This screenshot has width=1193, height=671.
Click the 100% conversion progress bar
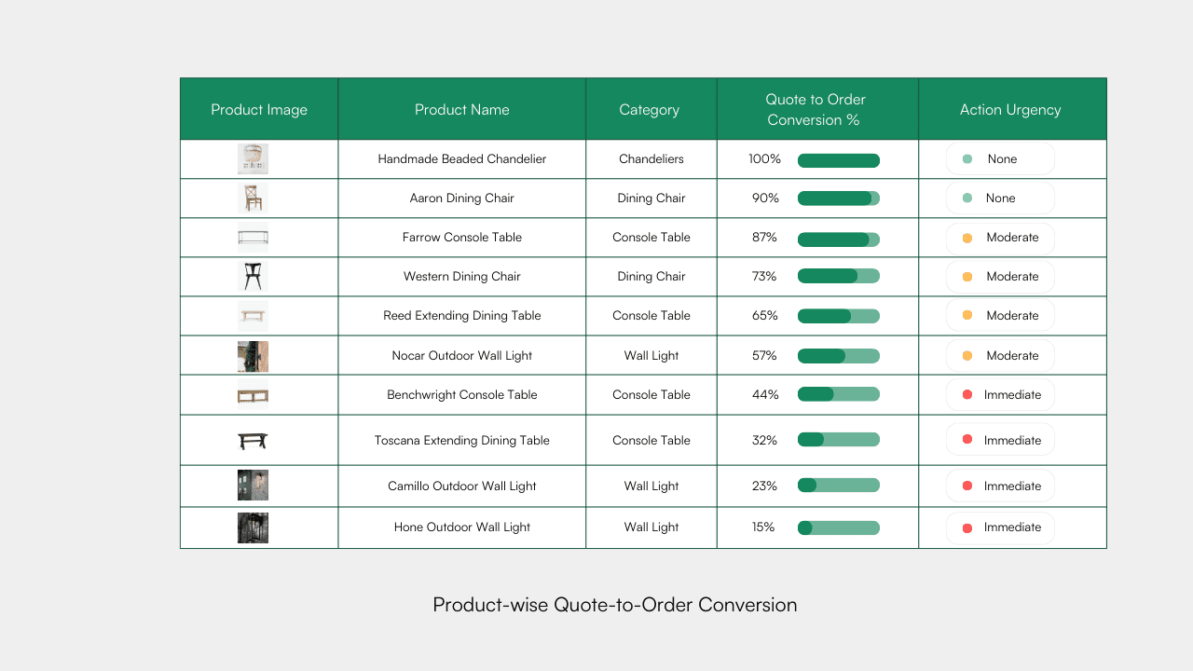838,160
